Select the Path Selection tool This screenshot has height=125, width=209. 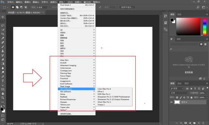[3, 85]
